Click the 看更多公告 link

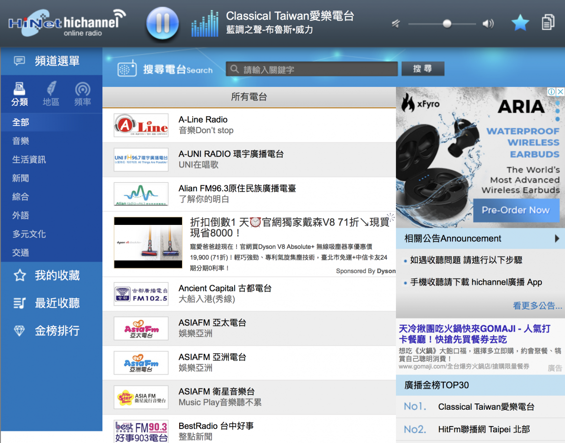537,305
